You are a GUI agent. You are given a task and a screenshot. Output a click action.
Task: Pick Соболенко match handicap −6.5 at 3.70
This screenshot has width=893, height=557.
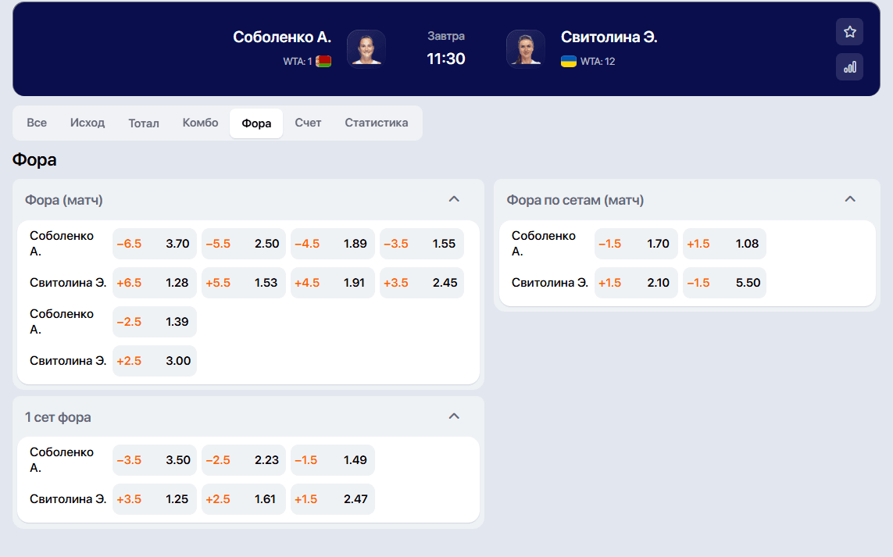(x=155, y=244)
